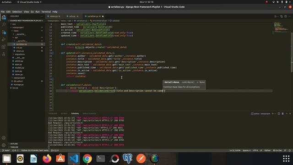The height and width of the screenshot is (165, 293).
Task: Open the Explorer panel more actions ellipsis
Action: tap(42, 16)
